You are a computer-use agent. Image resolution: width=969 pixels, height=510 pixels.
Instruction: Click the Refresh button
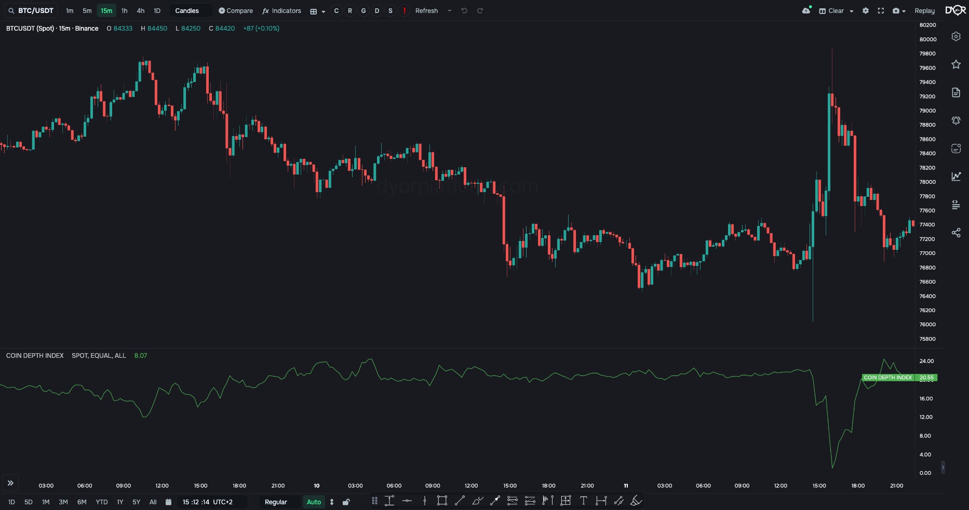click(426, 10)
